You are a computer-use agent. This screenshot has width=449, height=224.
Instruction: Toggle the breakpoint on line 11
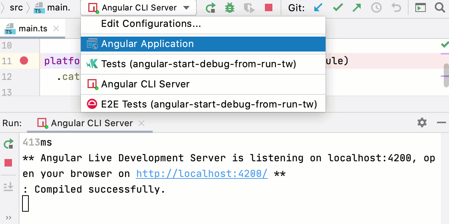tap(24, 60)
